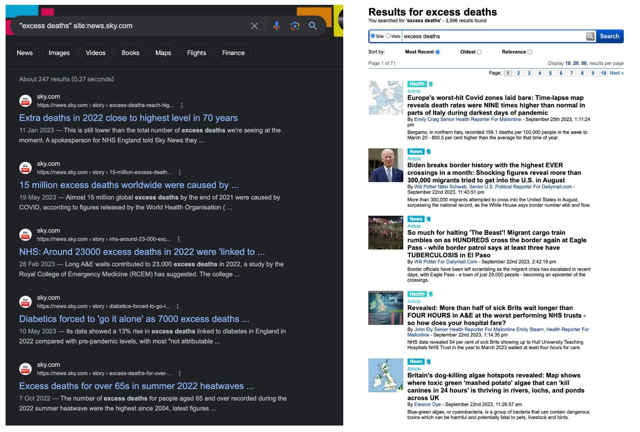Click author link Emily Craig Senior Health Reporter
Viewport: 640px width, 432px height.
point(467,119)
